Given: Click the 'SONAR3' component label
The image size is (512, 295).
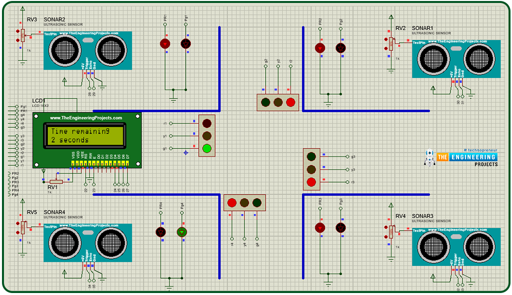Looking at the screenshot, I should click(422, 216).
